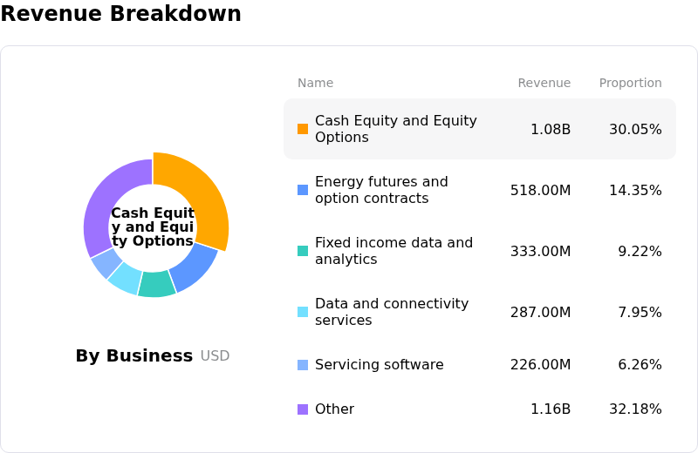This screenshot has width=698, height=453.
Task: Click the By Business chart label
Action: click(134, 355)
